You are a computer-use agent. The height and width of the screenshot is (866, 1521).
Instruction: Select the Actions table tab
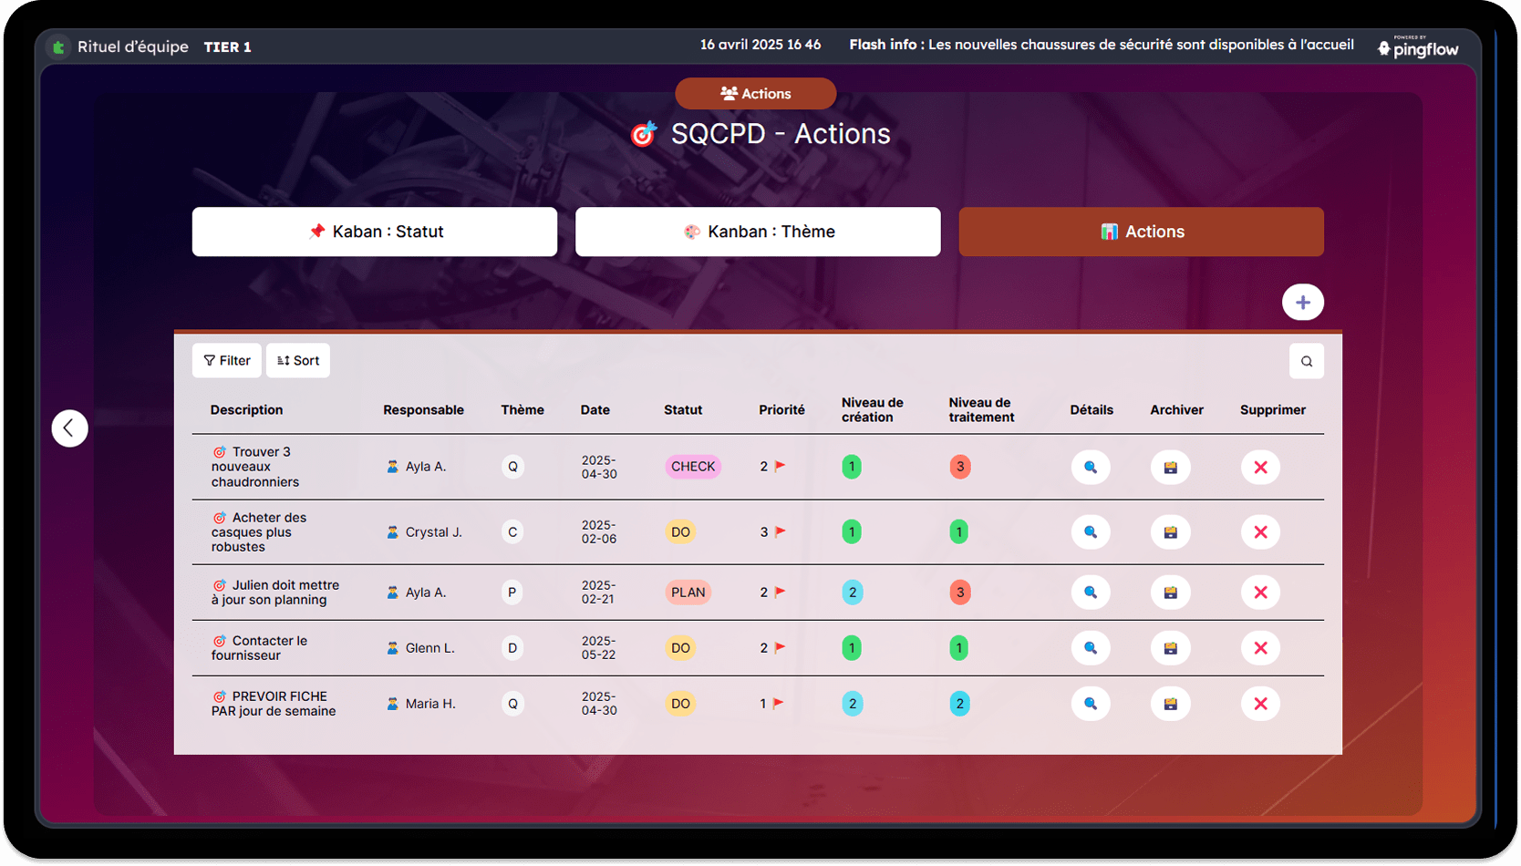(1141, 232)
